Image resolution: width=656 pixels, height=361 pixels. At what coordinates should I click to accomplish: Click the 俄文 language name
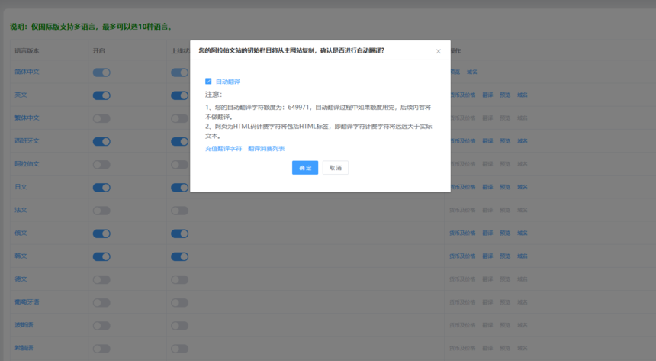[x=21, y=234]
